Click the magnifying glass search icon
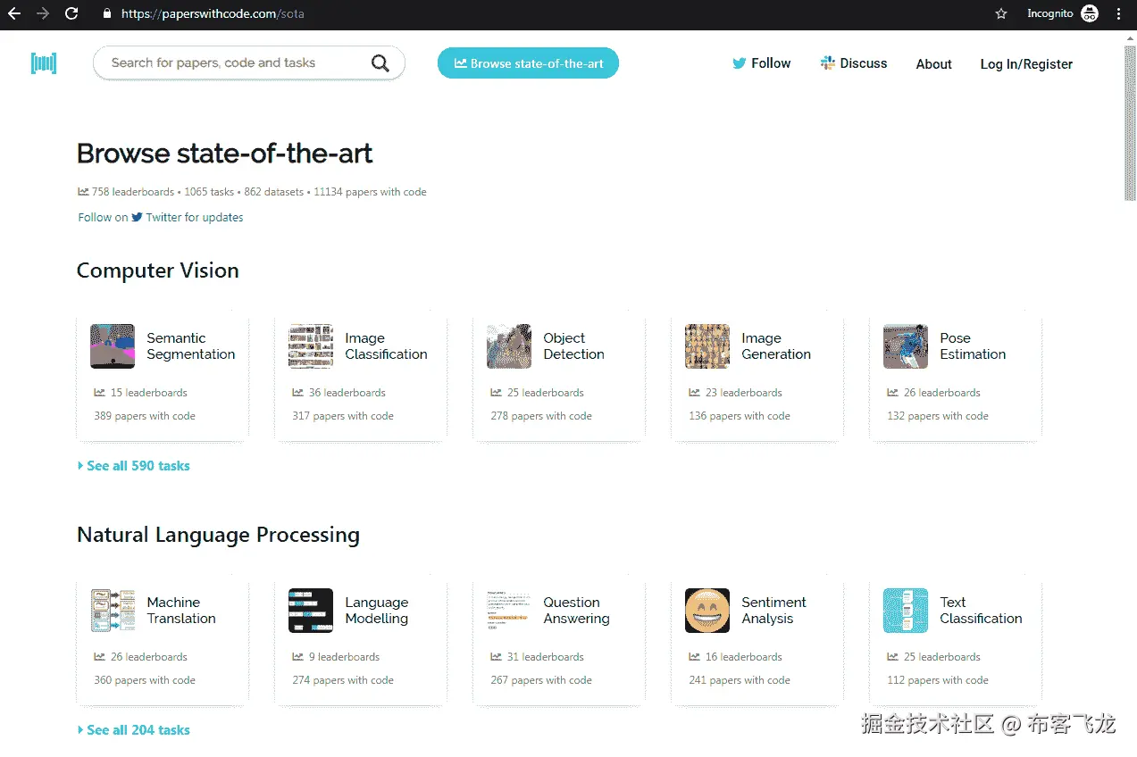Screen dimensions: 1137x757 click(x=380, y=63)
